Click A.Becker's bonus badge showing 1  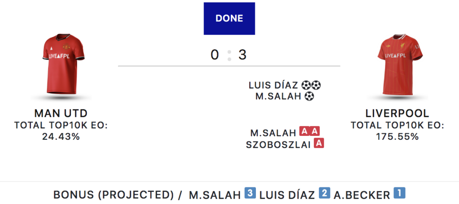tap(399, 195)
